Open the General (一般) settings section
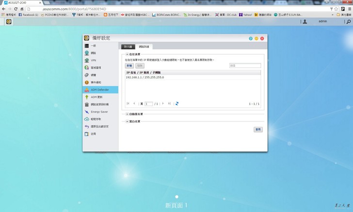Image resolution: width=353 pixels, height=212 pixels. click(x=100, y=45)
